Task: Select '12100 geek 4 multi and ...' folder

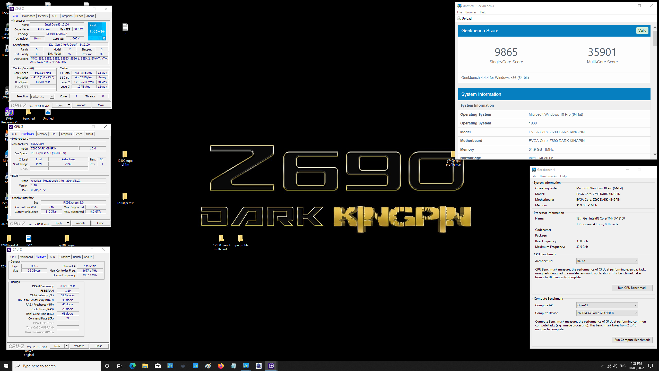Action: (221, 243)
